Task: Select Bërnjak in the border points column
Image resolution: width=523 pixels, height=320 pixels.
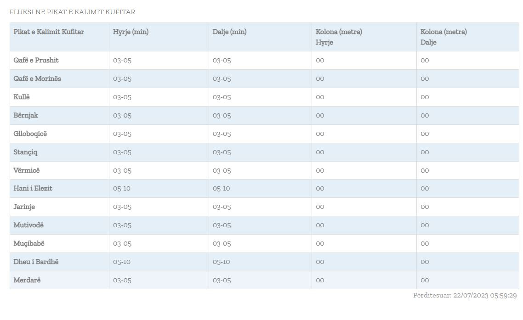Action: pyautogui.click(x=26, y=115)
